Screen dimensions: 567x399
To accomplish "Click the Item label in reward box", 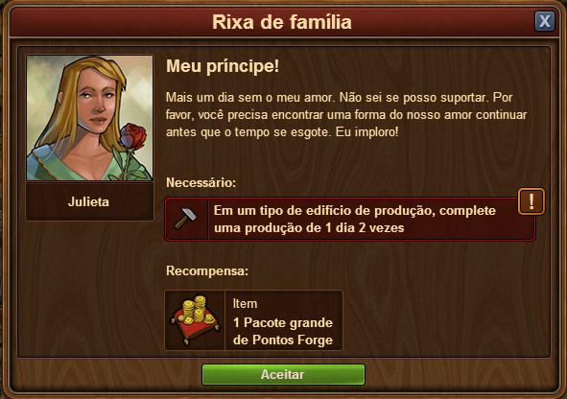I will 246,304.
